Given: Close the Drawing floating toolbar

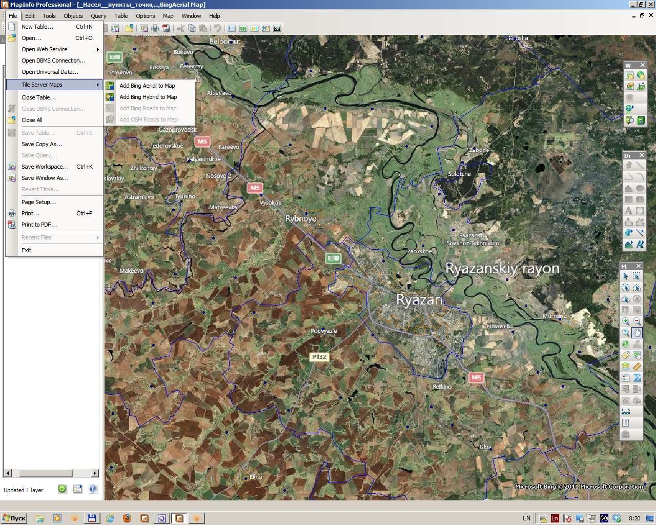Looking at the screenshot, I should [x=641, y=155].
